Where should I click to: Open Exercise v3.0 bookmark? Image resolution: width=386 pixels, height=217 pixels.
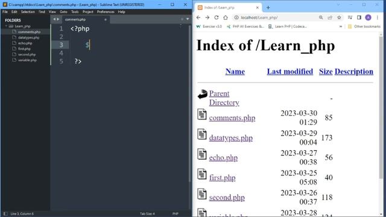(209, 27)
